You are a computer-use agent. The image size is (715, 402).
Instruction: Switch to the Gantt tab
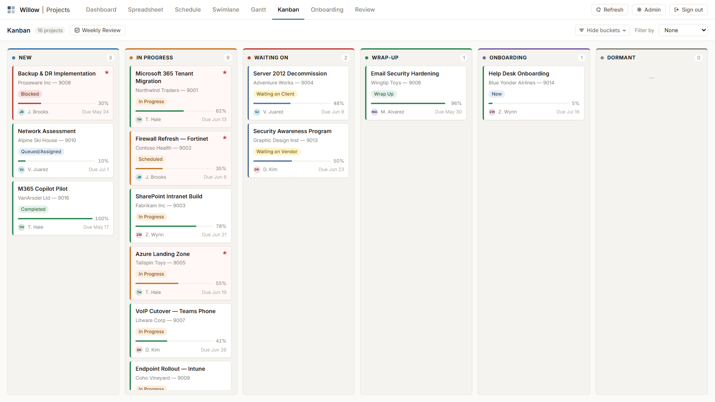point(258,10)
